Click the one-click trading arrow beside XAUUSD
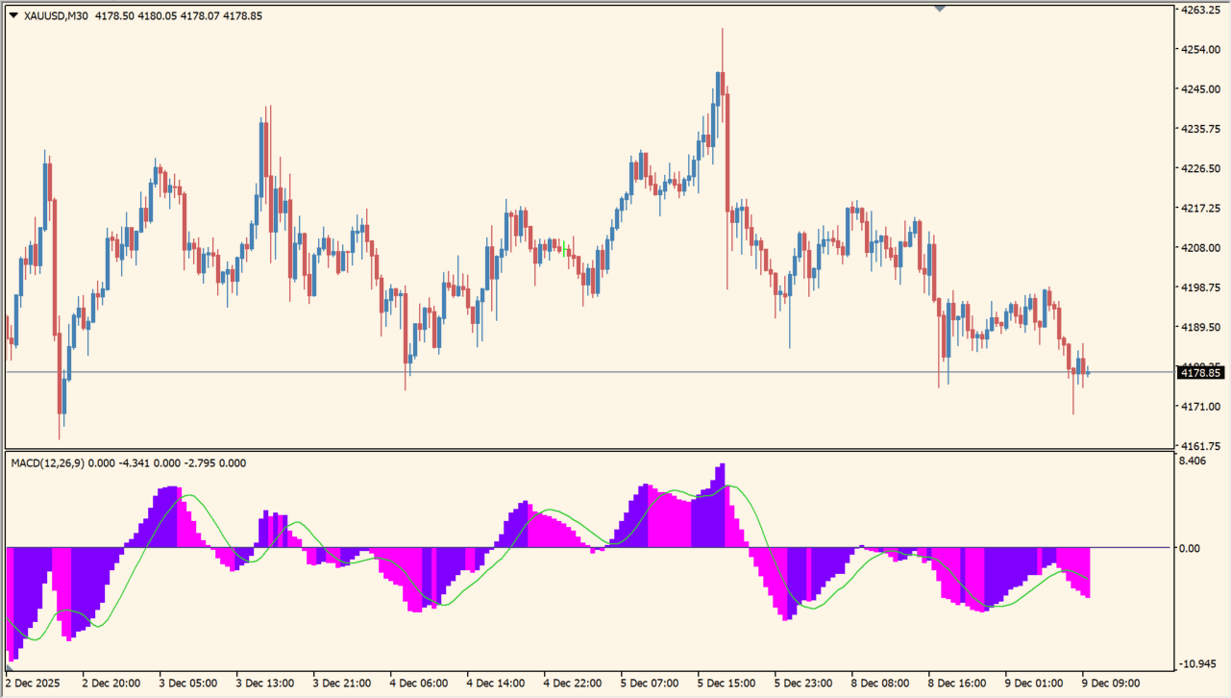 (13, 15)
